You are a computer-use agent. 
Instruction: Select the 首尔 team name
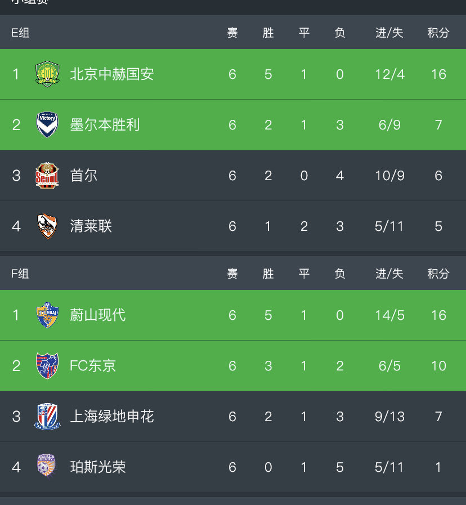pyautogui.click(x=84, y=176)
